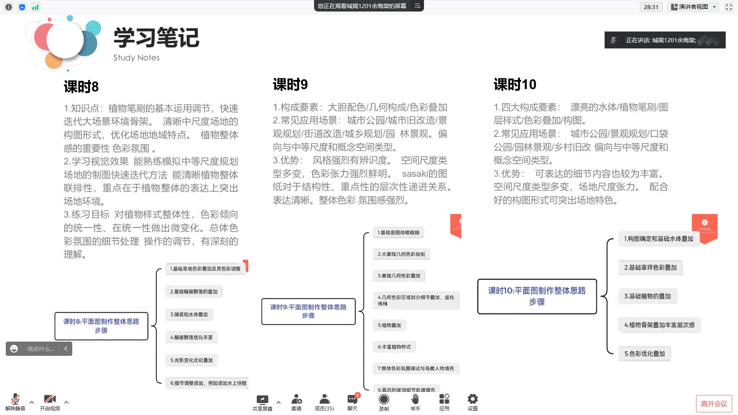Click the meeting info icon
The image size is (738, 415).
coord(8,7)
